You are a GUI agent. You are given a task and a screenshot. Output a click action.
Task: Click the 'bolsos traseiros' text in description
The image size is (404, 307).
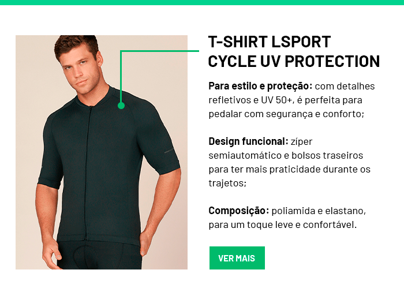327,155
